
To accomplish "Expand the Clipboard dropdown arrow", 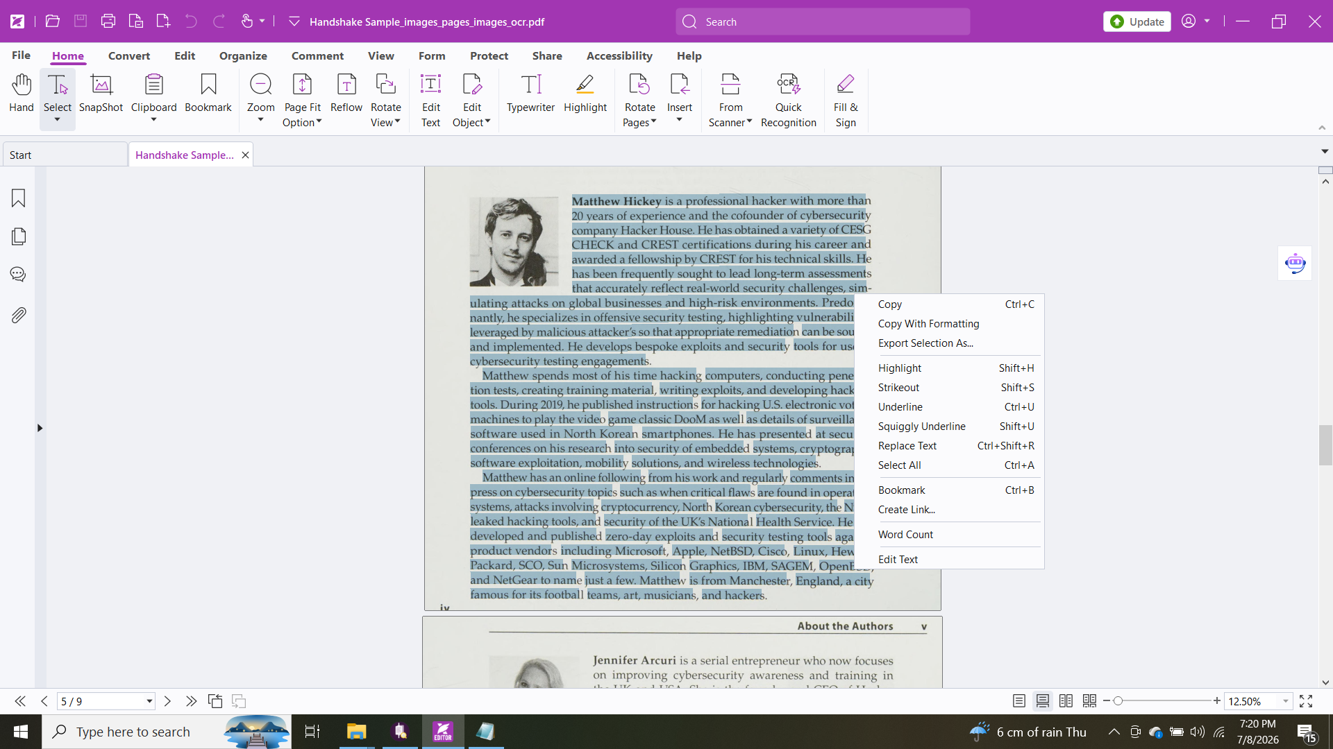I will [153, 121].
